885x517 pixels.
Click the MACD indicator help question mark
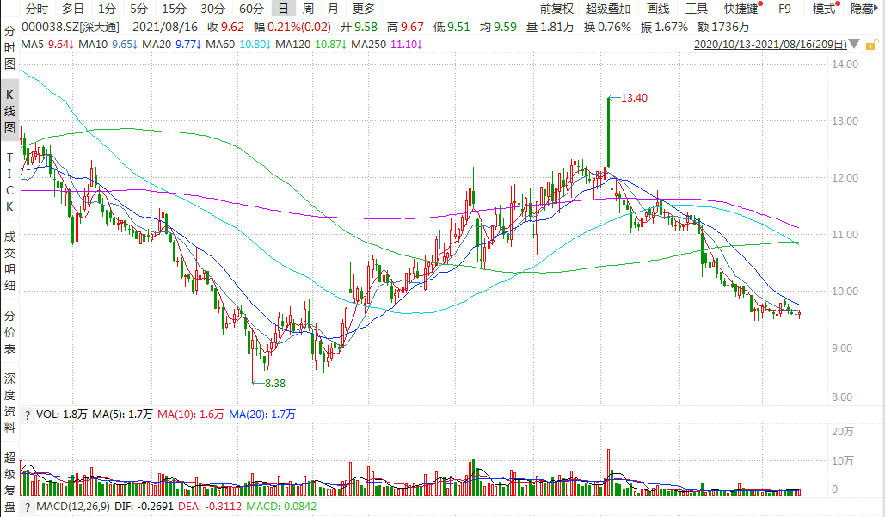tap(28, 507)
